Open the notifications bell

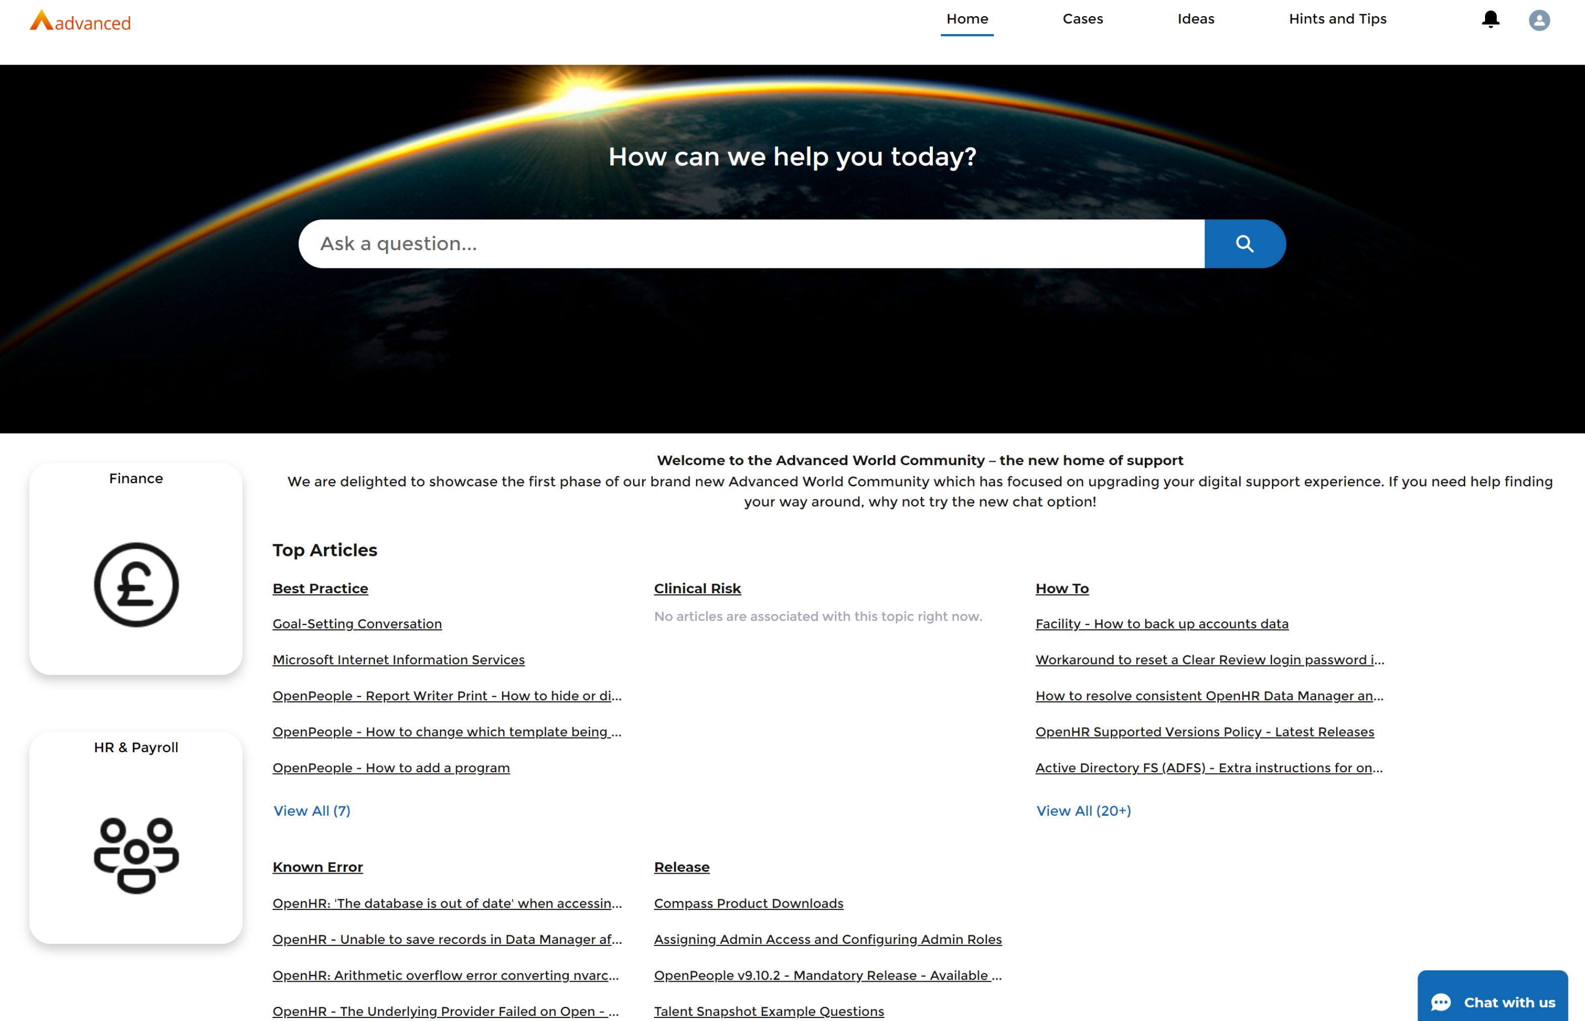[x=1490, y=19]
